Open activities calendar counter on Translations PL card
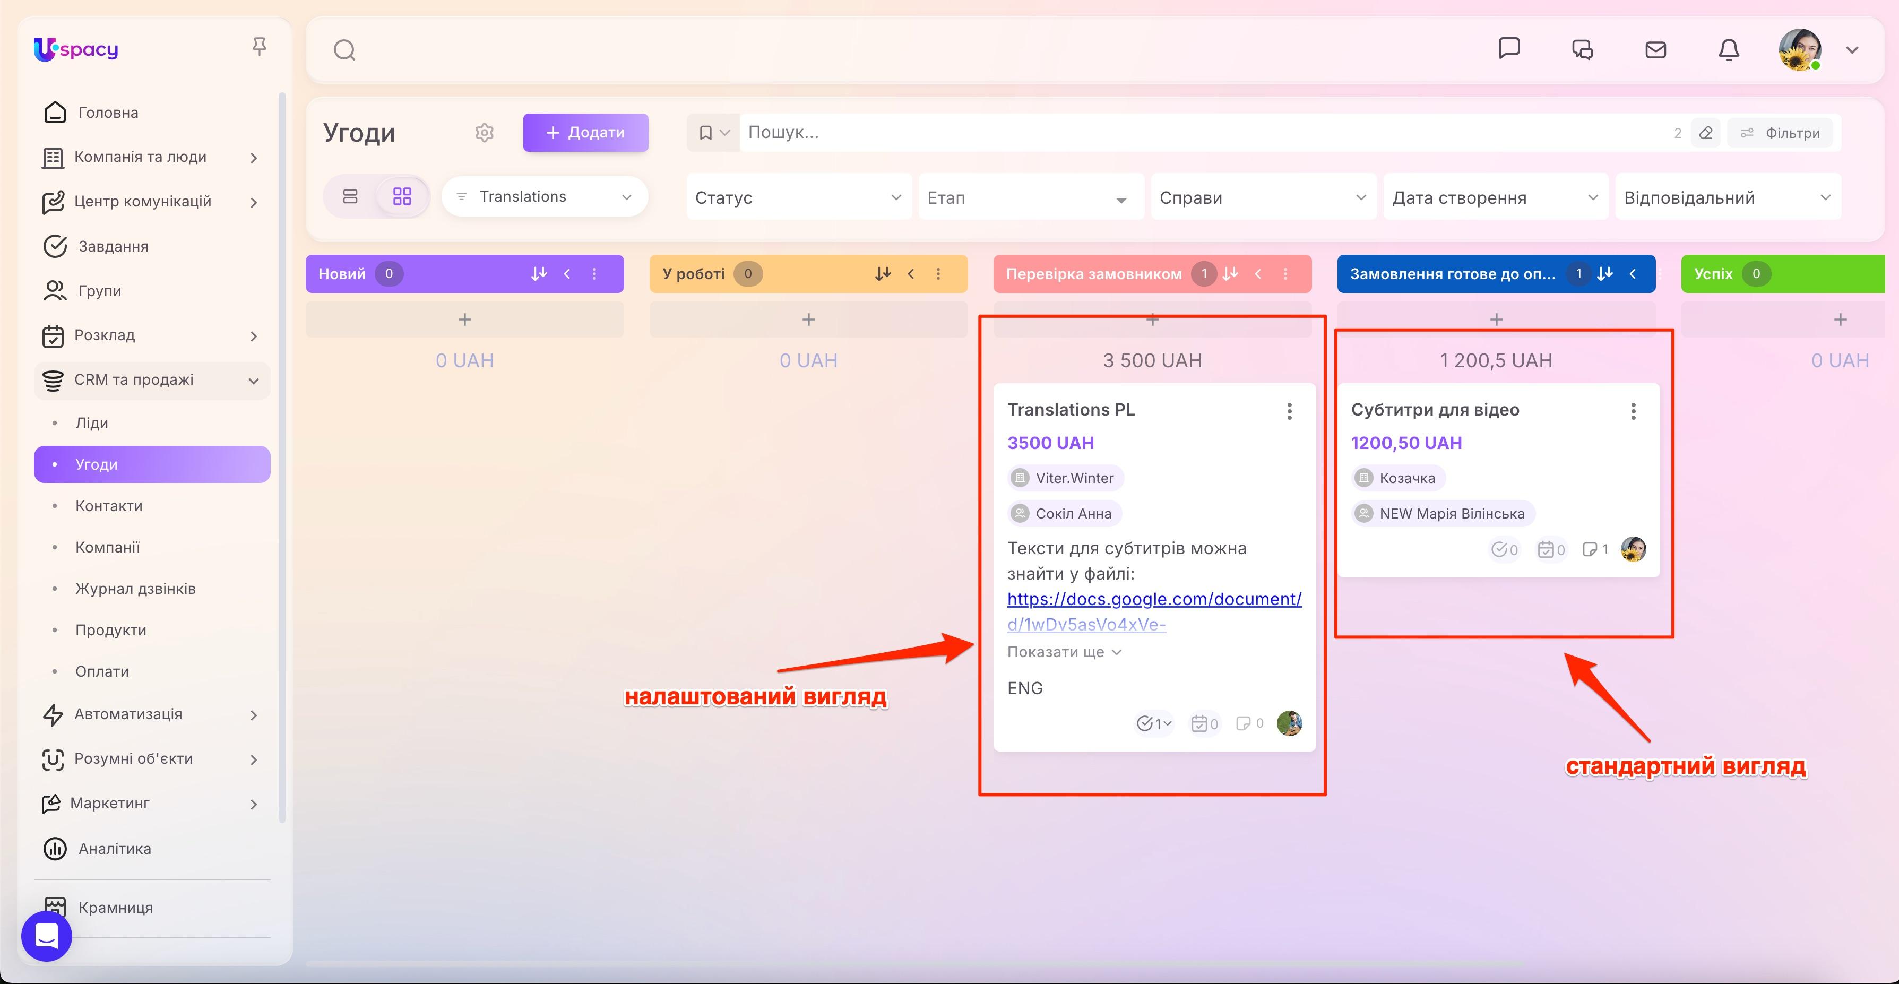The image size is (1899, 984). pyautogui.click(x=1205, y=723)
